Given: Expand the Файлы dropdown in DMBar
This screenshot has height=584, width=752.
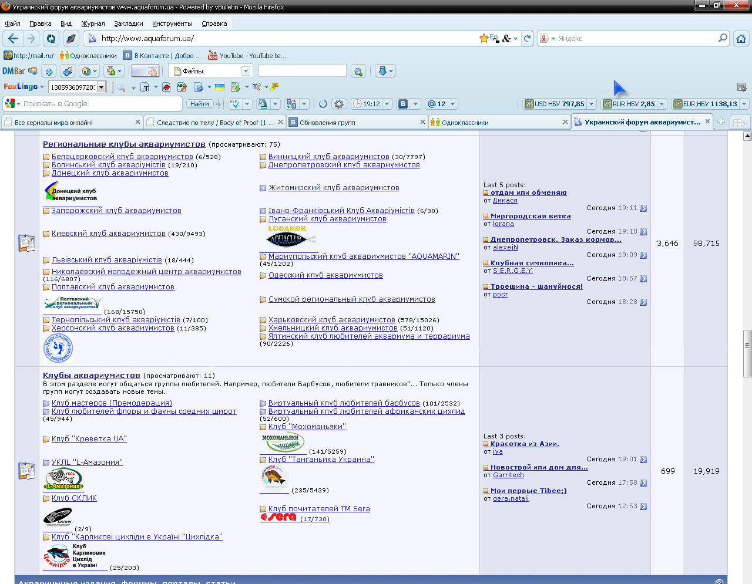Looking at the screenshot, I should pyautogui.click(x=246, y=71).
